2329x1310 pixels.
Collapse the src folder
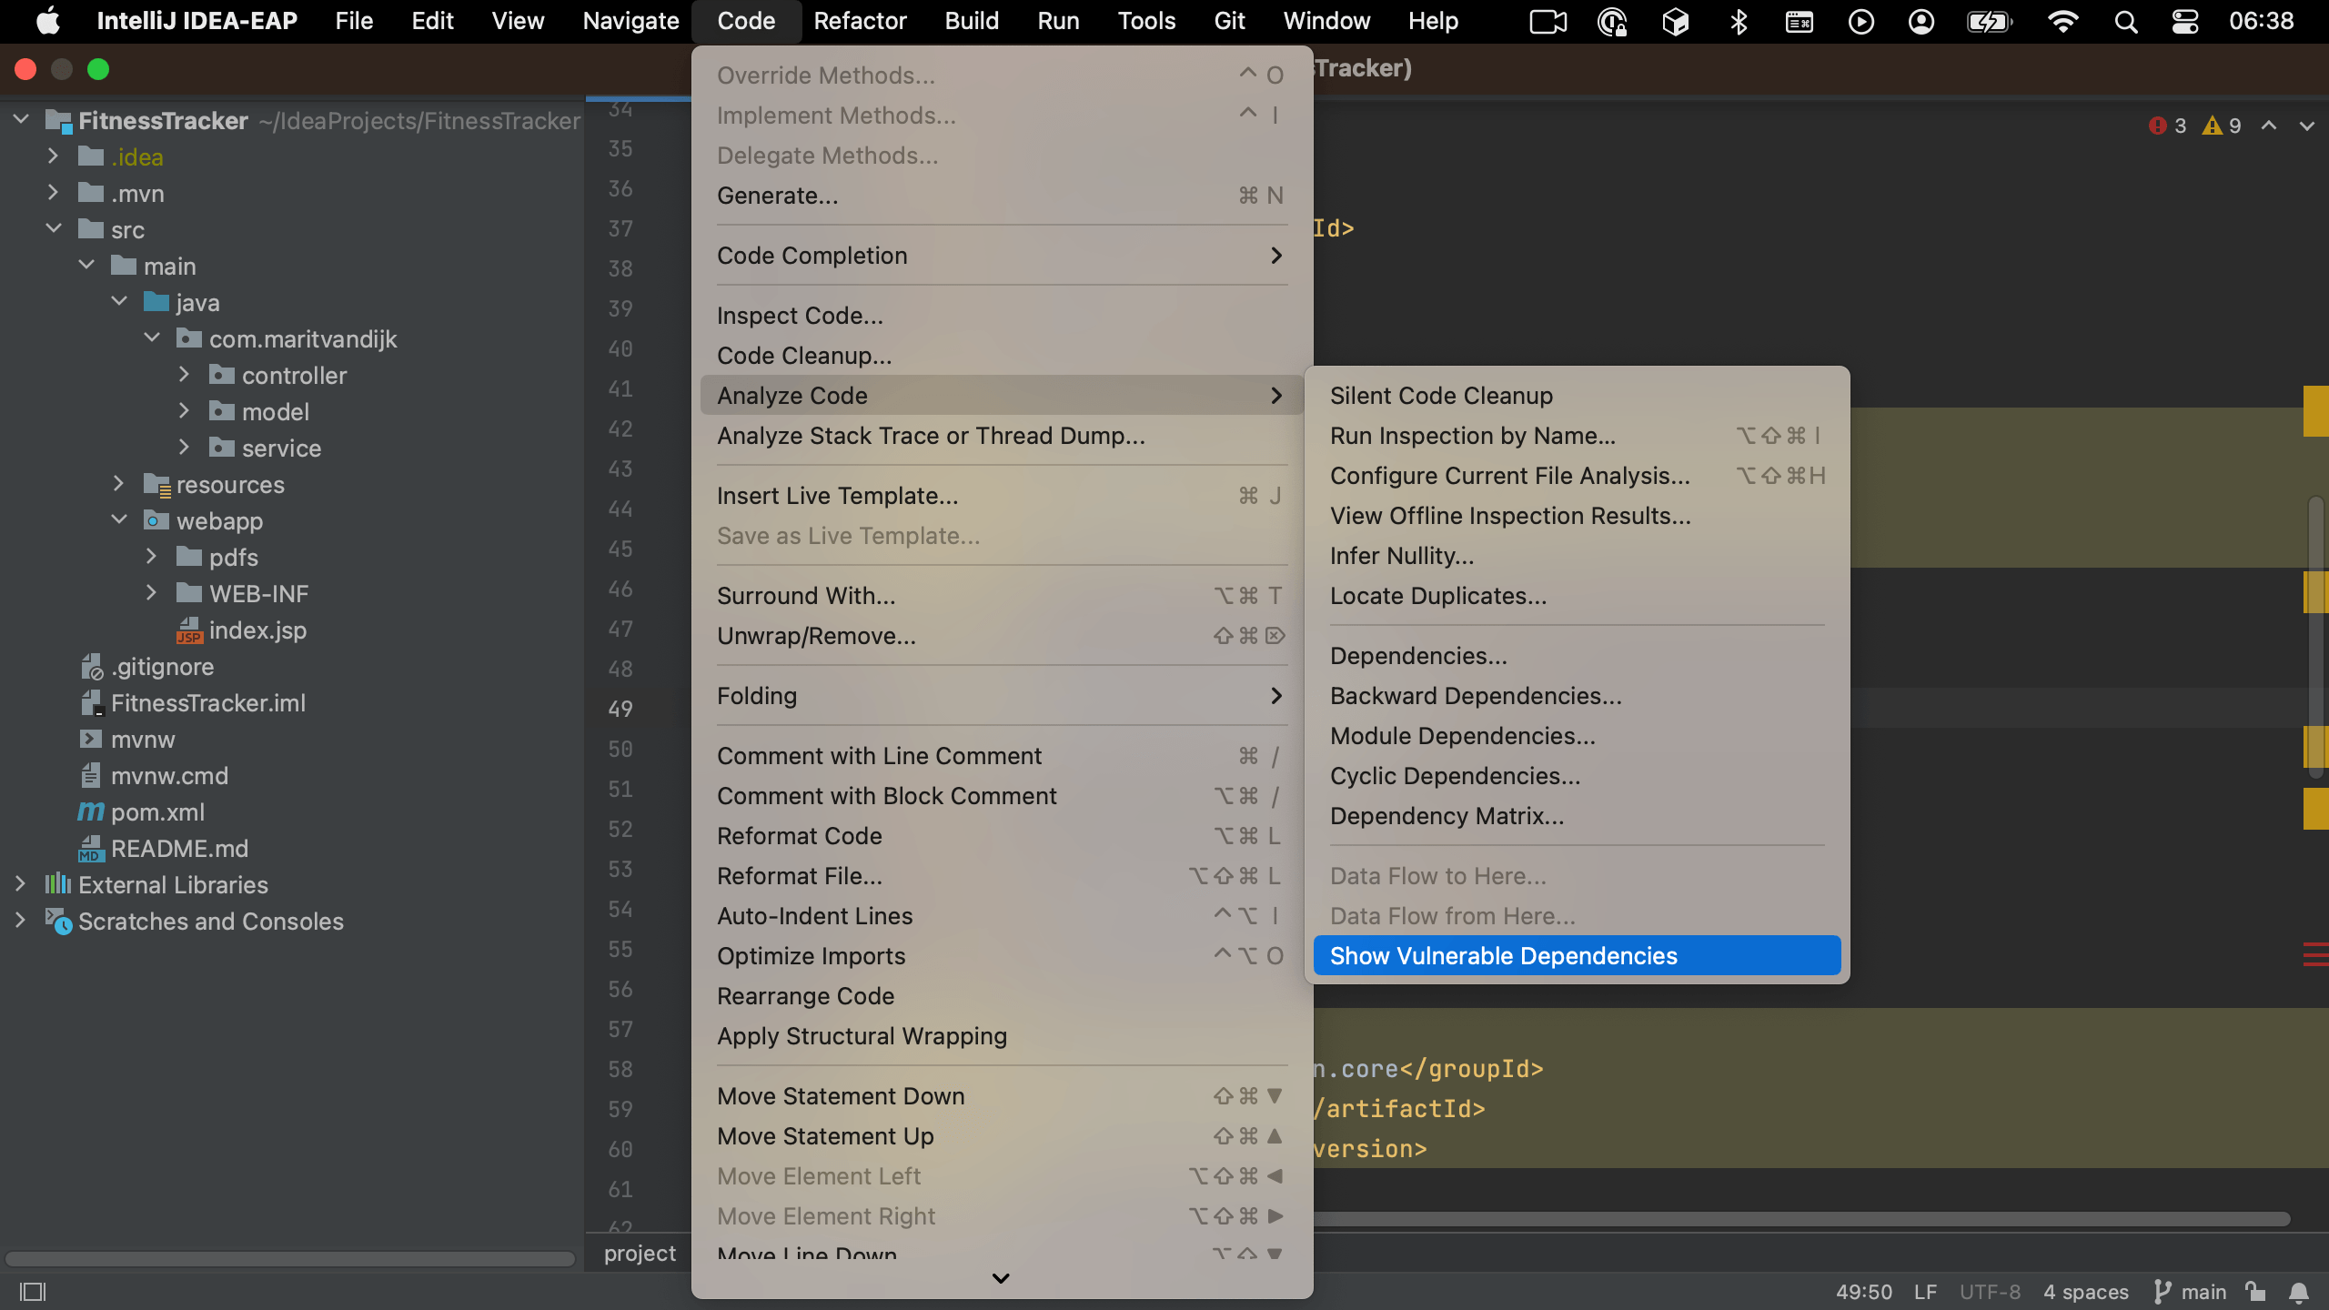(53, 229)
